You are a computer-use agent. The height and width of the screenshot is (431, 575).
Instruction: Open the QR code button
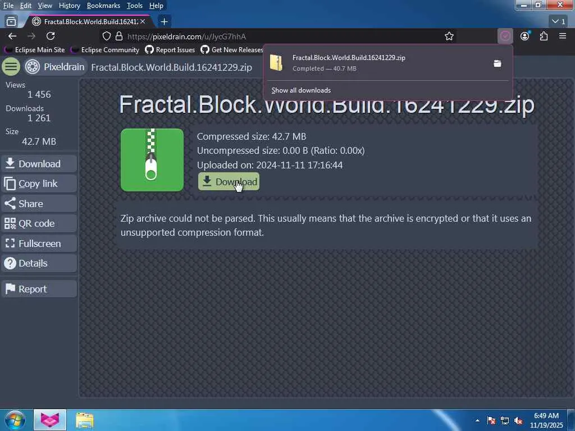(x=39, y=223)
